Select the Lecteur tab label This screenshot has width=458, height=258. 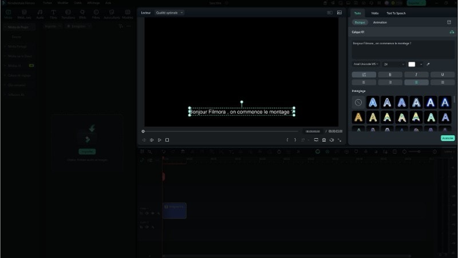tap(146, 13)
